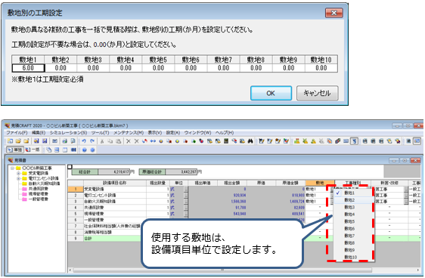425x278 pixels.
Task: Select 一般管理費 in the tree
Action: (x=39, y=199)
